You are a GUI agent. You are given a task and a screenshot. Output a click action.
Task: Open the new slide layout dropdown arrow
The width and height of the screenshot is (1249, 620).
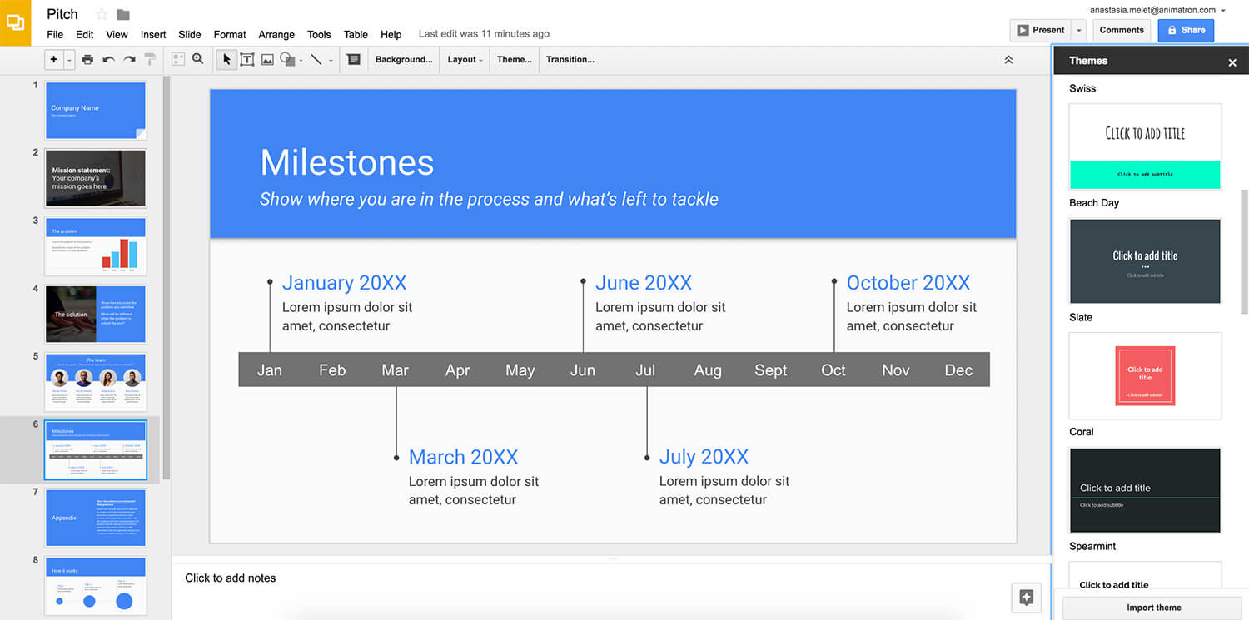point(69,60)
